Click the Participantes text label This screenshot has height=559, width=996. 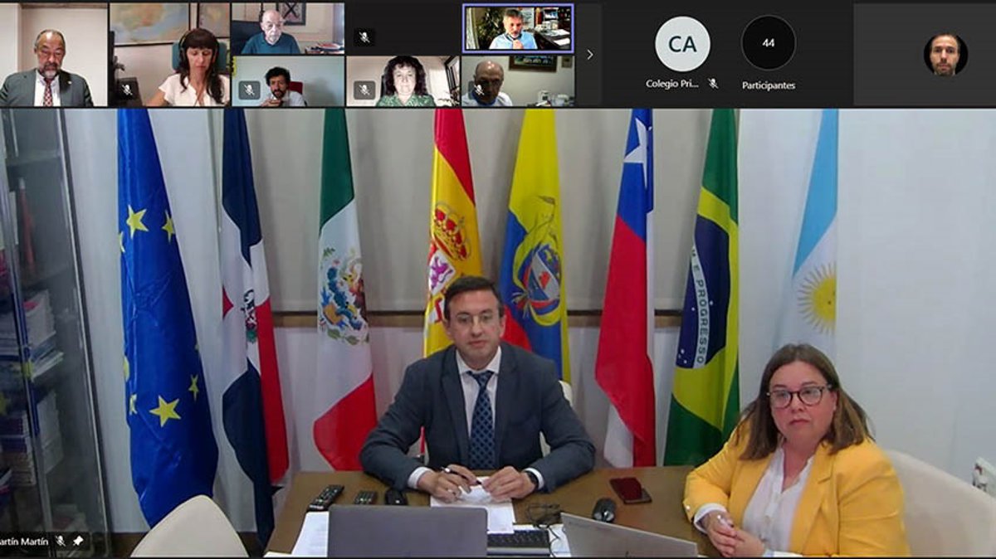(768, 85)
